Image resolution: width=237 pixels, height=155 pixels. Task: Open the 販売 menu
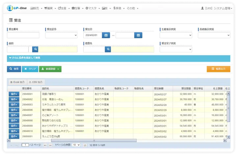coord(36,8)
